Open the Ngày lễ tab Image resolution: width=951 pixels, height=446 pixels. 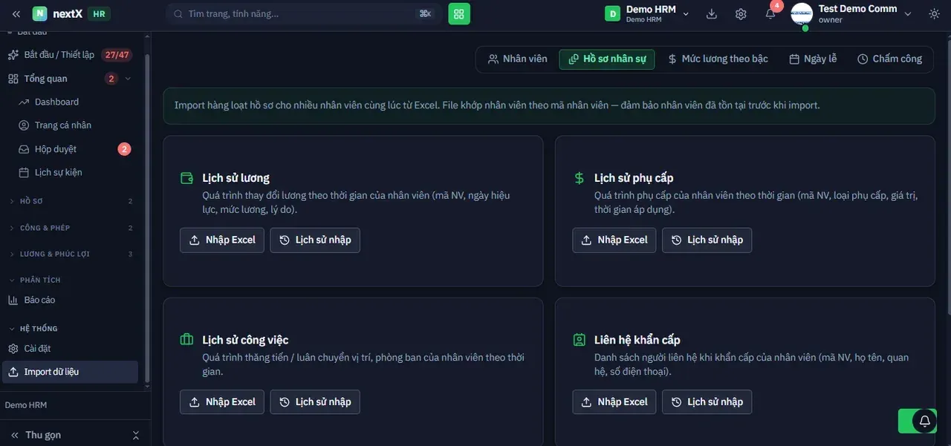pyautogui.click(x=813, y=59)
